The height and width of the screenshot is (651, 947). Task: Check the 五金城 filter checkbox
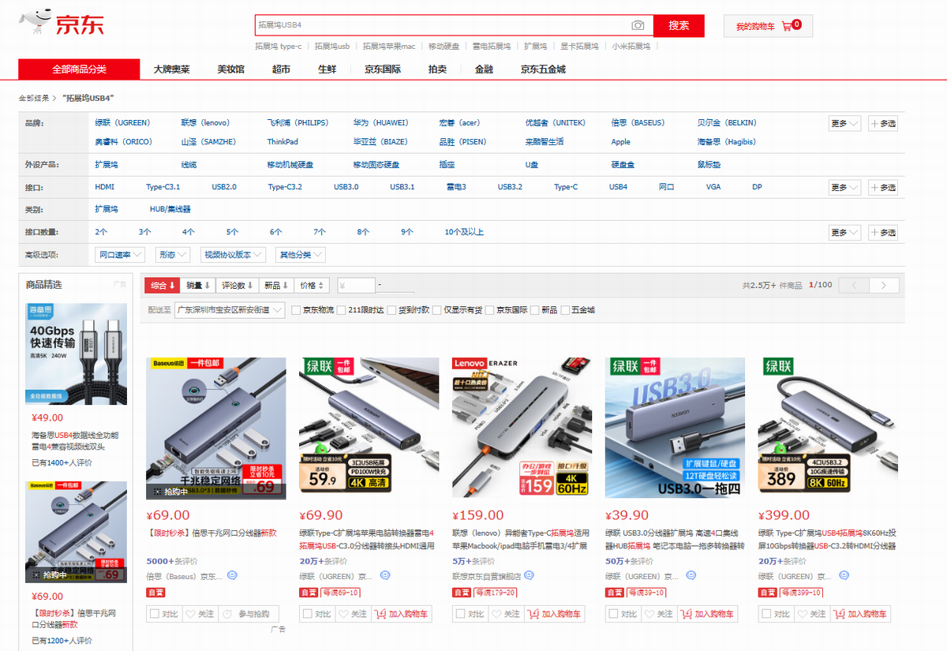pyautogui.click(x=565, y=310)
